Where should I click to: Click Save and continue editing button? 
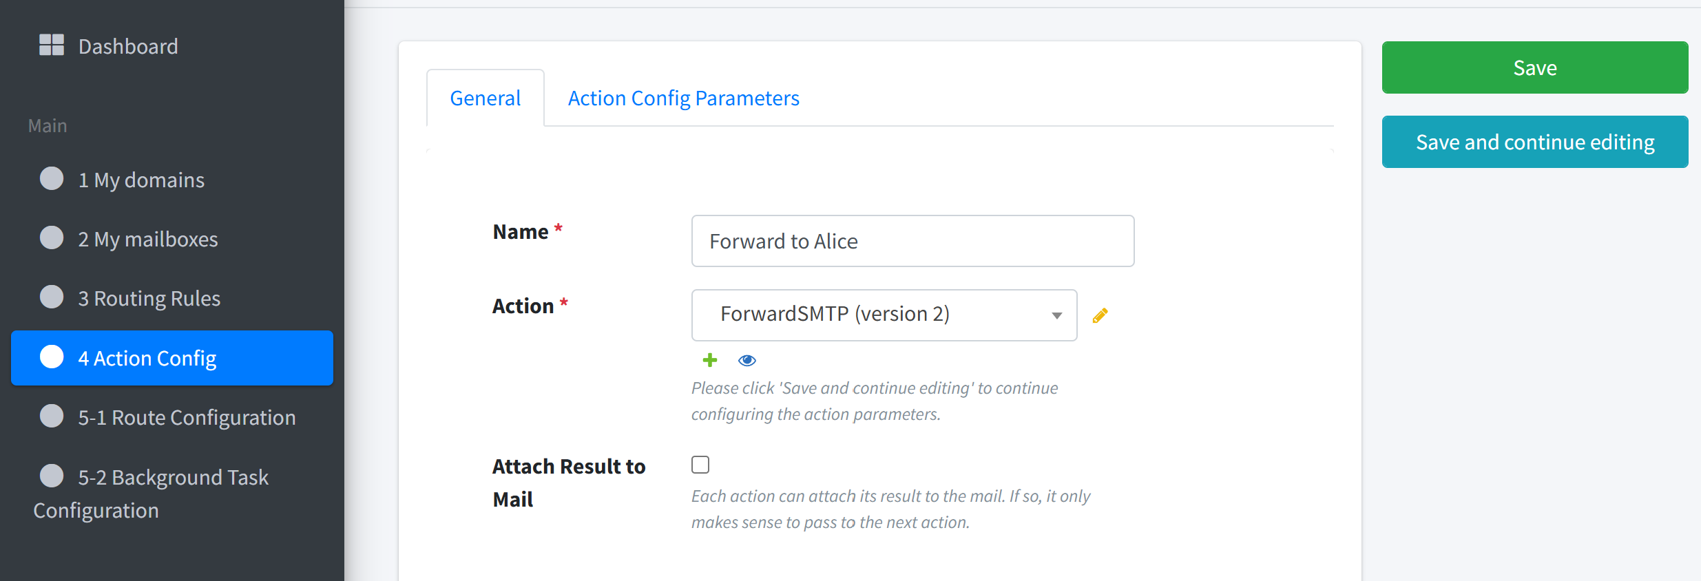tap(1535, 142)
